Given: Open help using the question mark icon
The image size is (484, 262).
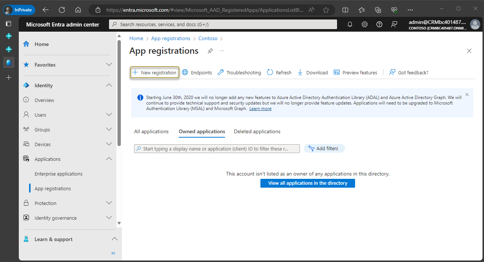Looking at the screenshot, I should point(379,24).
